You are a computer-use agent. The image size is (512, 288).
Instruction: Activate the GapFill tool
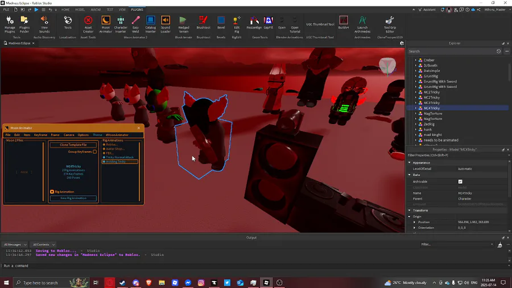point(269,23)
